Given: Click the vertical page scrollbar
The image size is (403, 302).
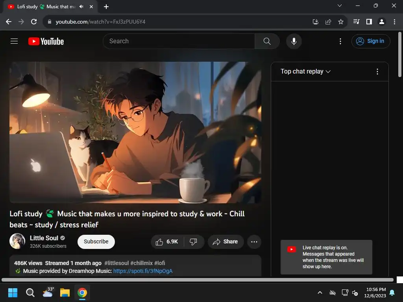Looking at the screenshot, I should (x=400, y=54).
